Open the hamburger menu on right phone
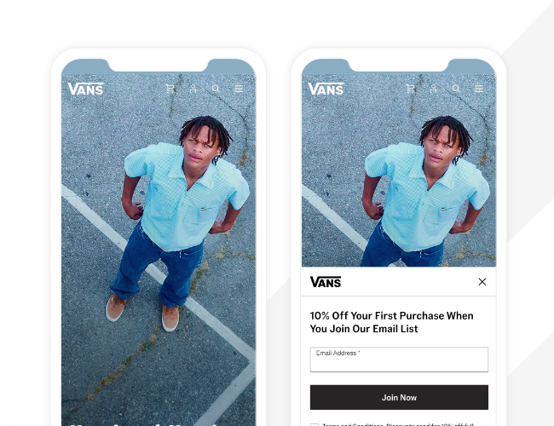 [x=479, y=89]
